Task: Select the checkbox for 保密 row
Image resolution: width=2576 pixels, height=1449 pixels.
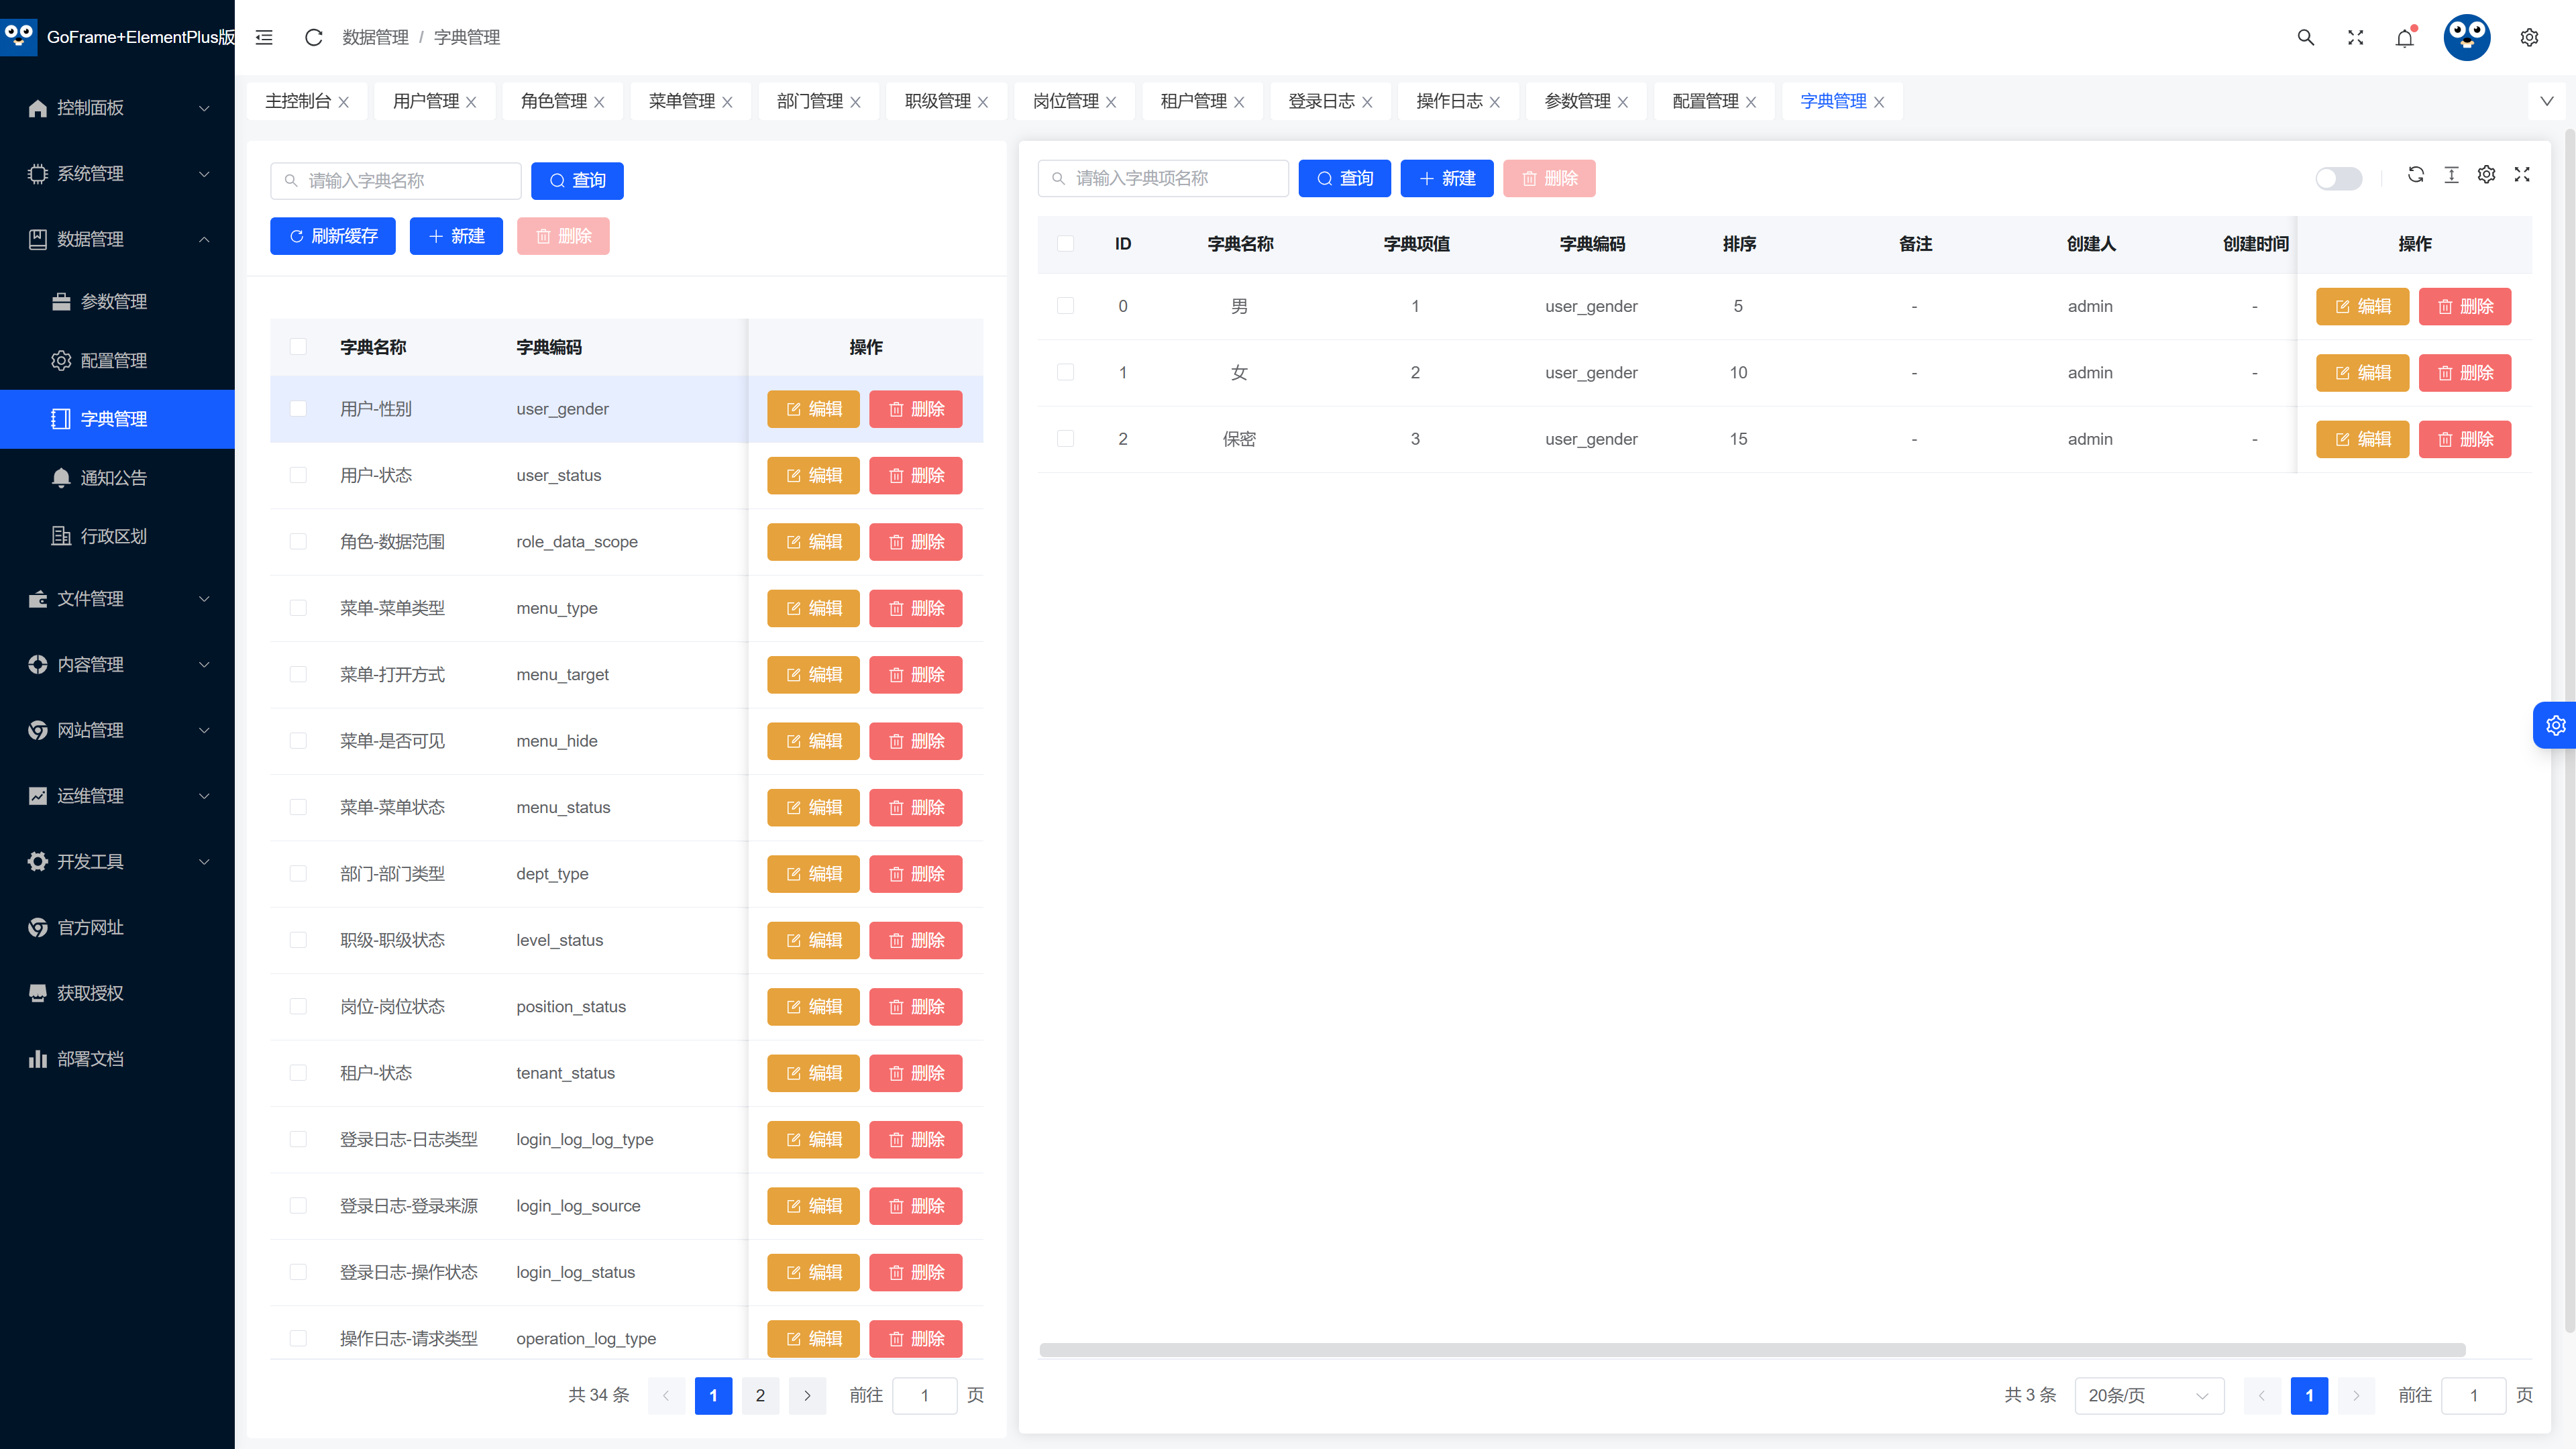Action: point(1065,439)
